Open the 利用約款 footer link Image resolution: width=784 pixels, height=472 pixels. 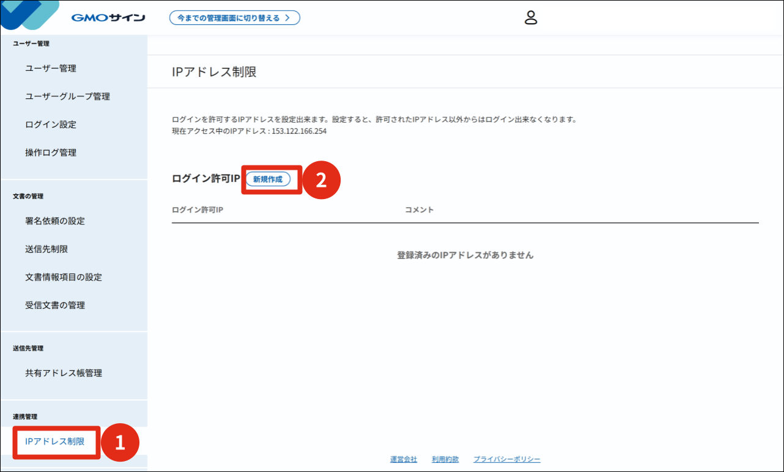coord(445,459)
